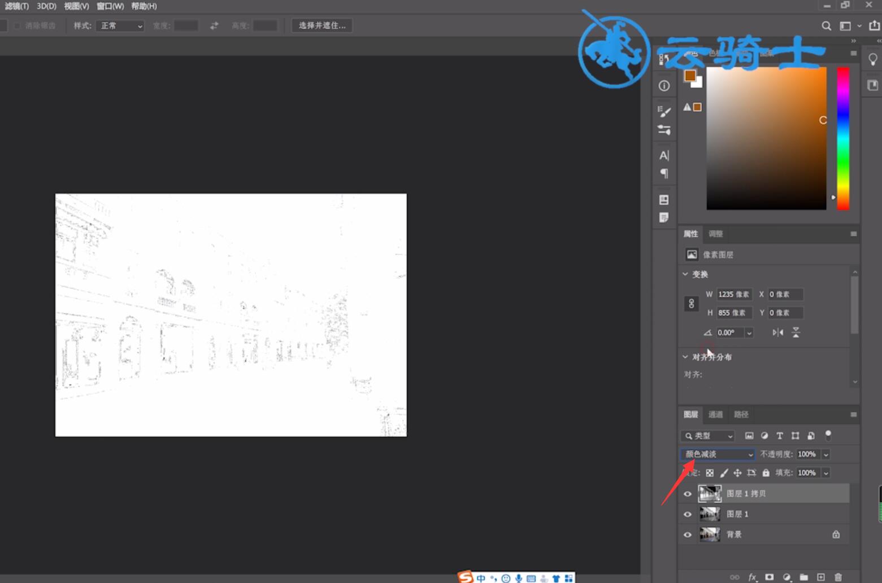Open the Fill (填充) dropdown arrow

825,473
